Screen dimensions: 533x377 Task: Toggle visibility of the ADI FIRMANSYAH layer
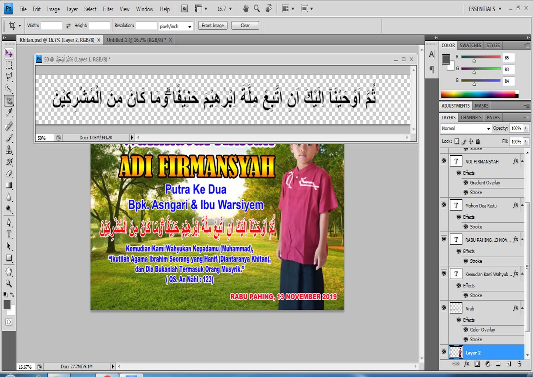pyautogui.click(x=444, y=161)
